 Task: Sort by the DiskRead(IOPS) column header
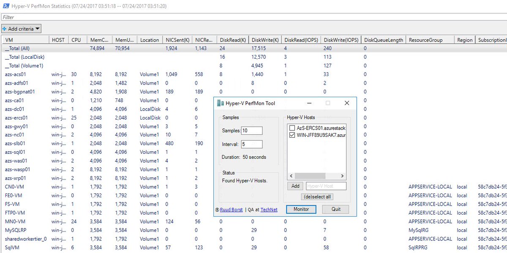tap(301, 40)
